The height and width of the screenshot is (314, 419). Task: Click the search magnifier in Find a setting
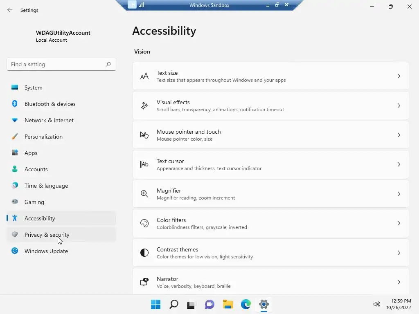[x=108, y=64]
